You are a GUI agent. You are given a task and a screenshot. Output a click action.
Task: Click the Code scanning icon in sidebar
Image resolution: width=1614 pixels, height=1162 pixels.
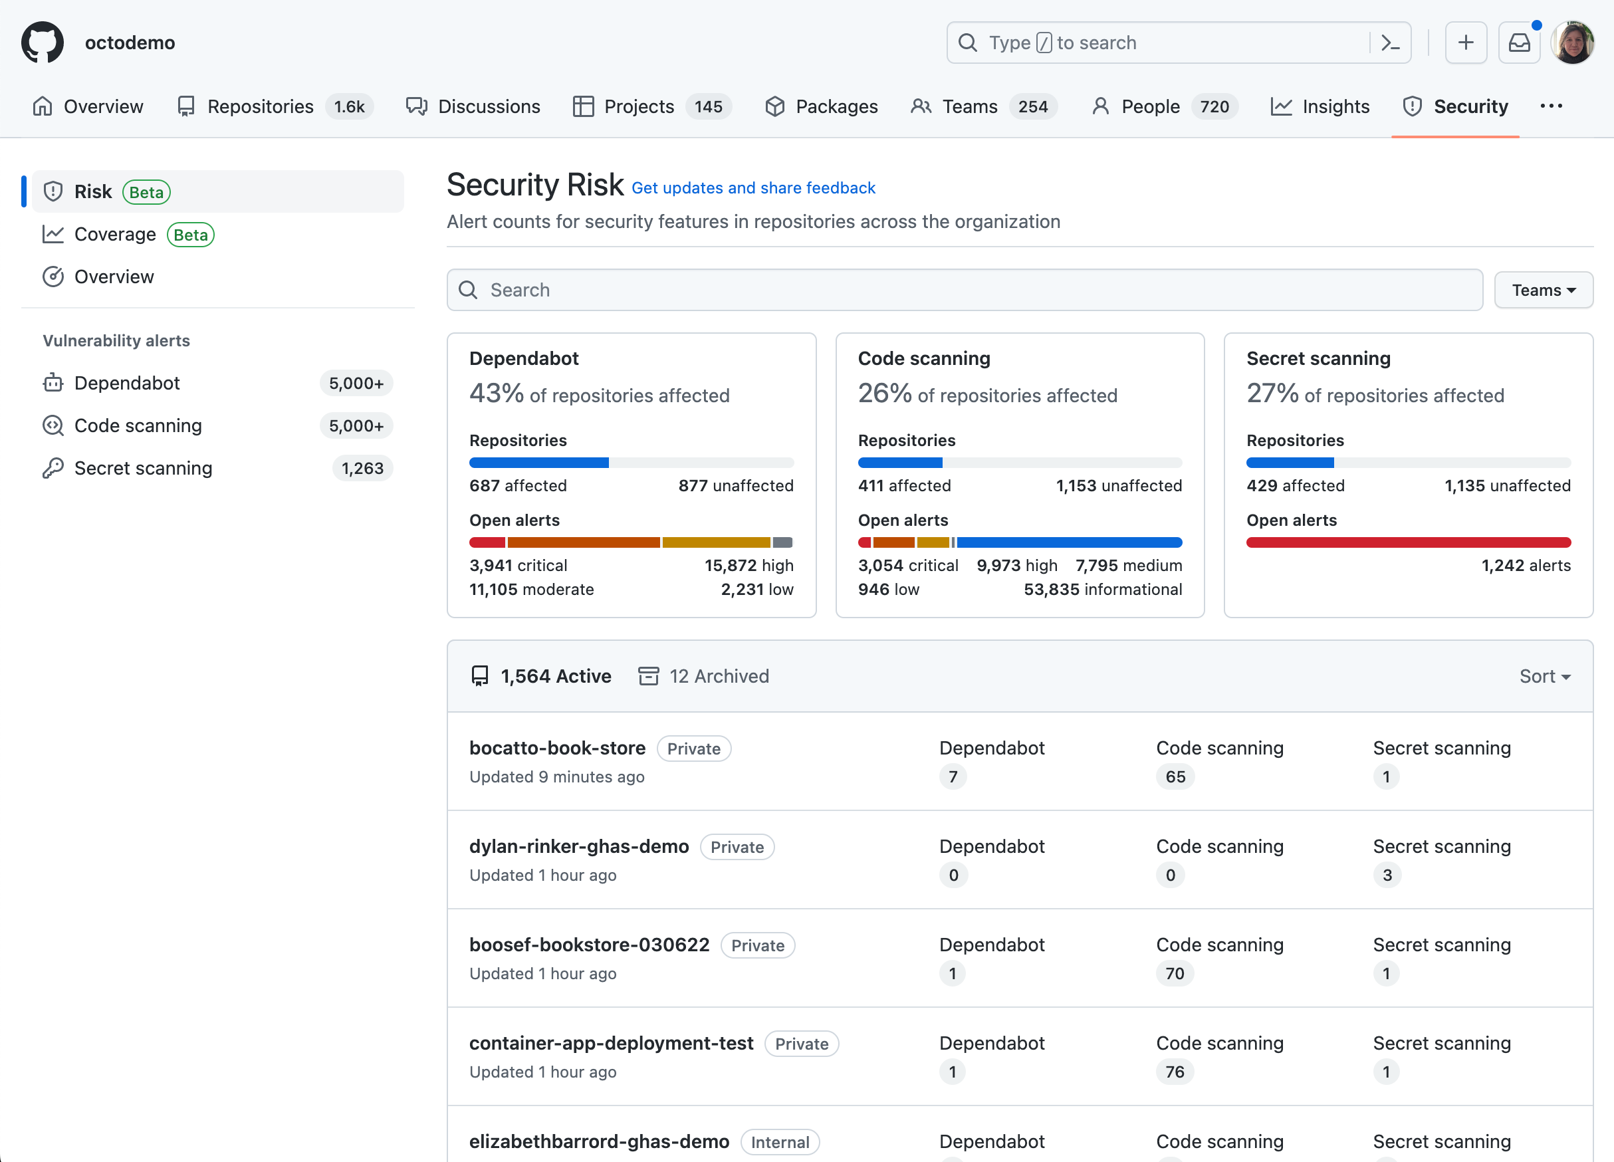point(53,425)
